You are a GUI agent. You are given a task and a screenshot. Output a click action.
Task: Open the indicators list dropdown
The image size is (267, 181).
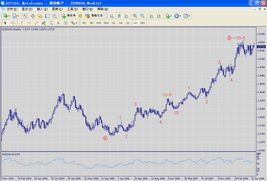171,16
